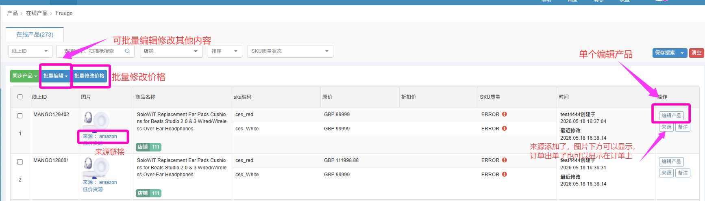705x201 pixels.
Task: Click the sku编码 column header
Action: [243, 97]
